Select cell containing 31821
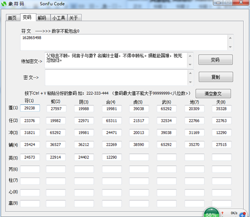 [30, 133]
